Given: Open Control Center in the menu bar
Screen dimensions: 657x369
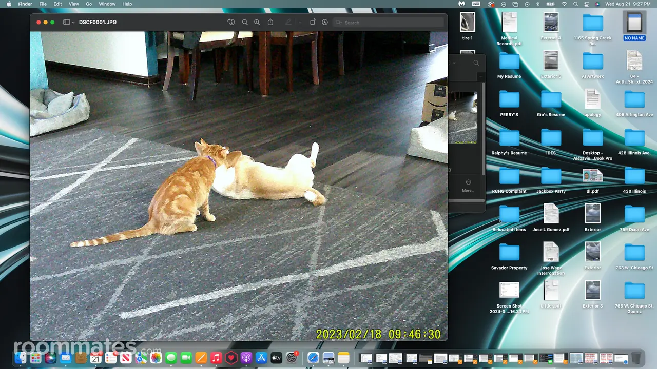Looking at the screenshot, I should click(587, 4).
